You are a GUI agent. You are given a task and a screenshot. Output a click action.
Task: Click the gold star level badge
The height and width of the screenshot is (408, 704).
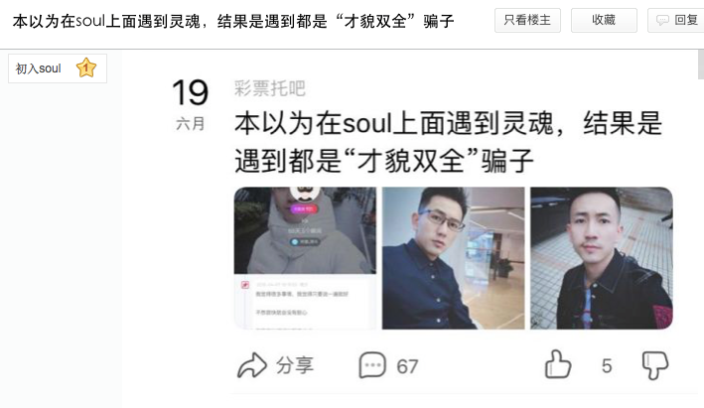point(85,68)
